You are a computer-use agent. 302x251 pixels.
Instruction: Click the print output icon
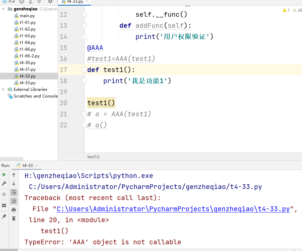(14, 210)
